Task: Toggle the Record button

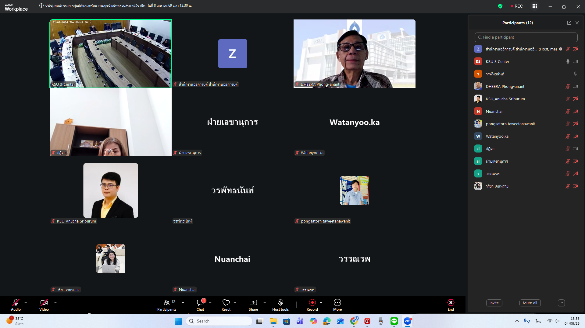Action: 312,303
